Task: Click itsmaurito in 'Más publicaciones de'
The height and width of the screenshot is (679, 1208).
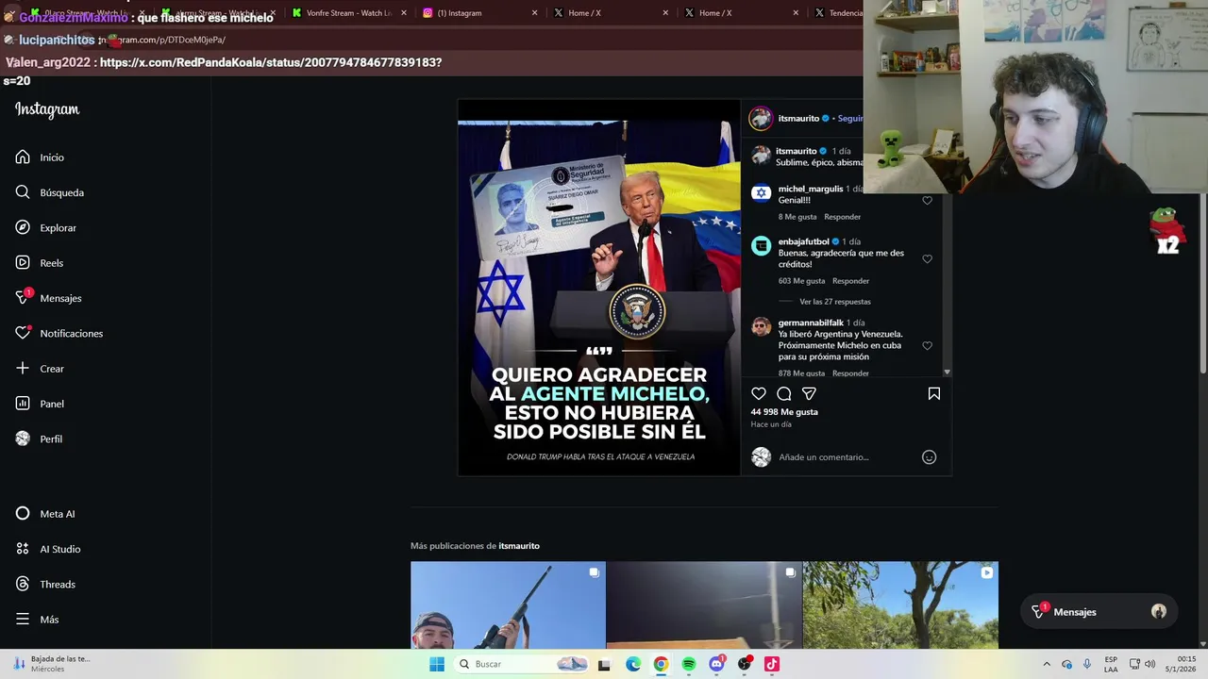Action: 519,546
